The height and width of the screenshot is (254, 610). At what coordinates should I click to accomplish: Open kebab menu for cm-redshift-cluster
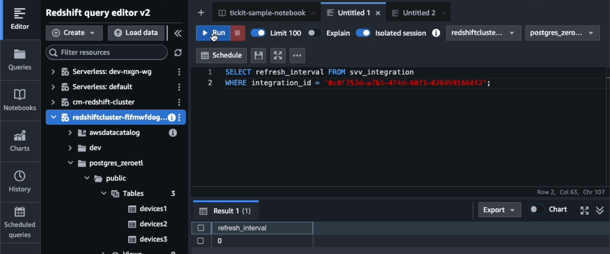[179, 102]
